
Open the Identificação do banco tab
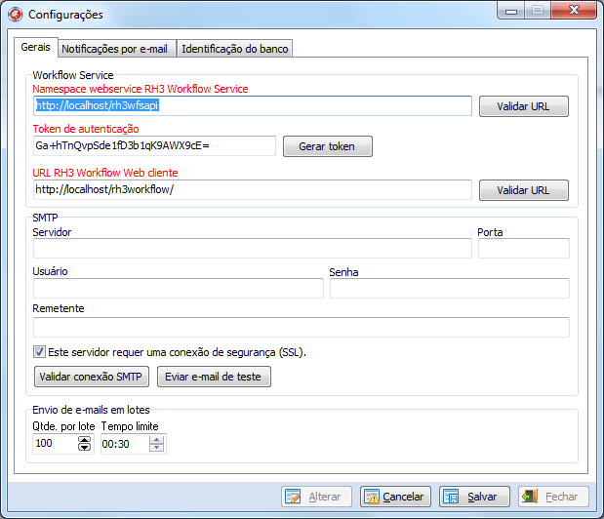click(234, 49)
